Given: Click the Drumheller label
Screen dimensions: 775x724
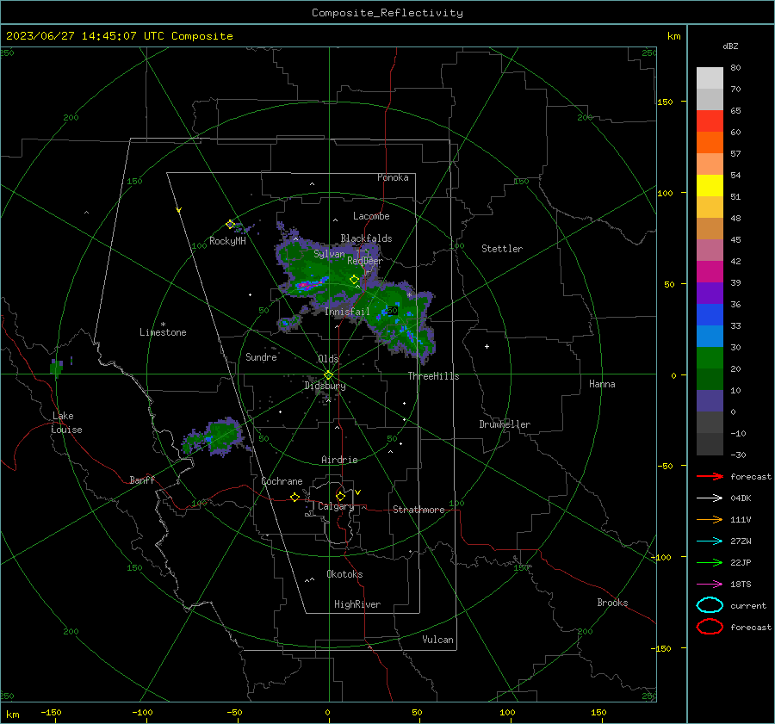Looking at the screenshot, I should 505,424.
